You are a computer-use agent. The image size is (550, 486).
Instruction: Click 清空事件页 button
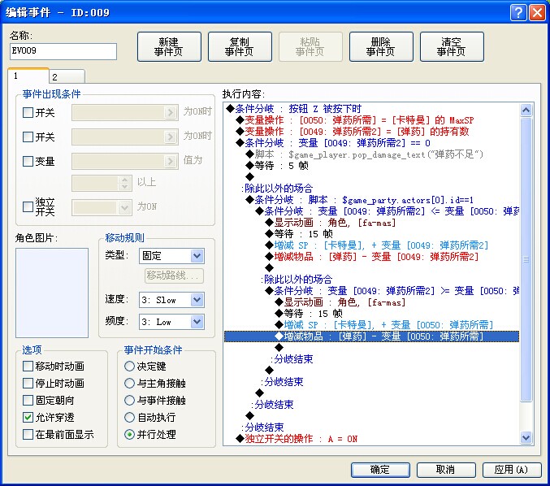[x=452, y=46]
